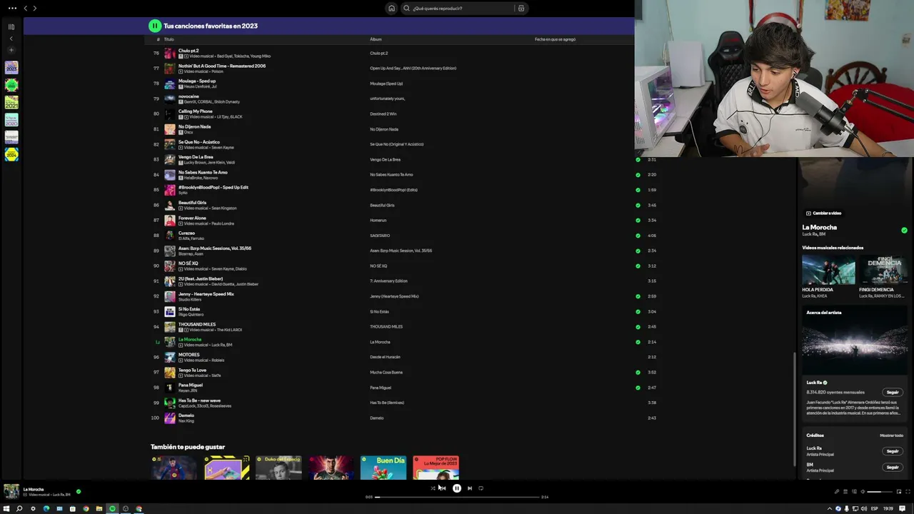Skip to the next track
The width and height of the screenshot is (914, 514).
pyautogui.click(x=470, y=488)
